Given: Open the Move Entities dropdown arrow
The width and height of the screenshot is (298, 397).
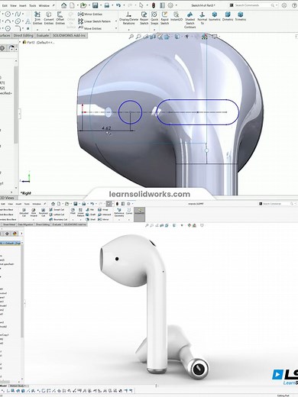Looking at the screenshot, I should 116,28.
